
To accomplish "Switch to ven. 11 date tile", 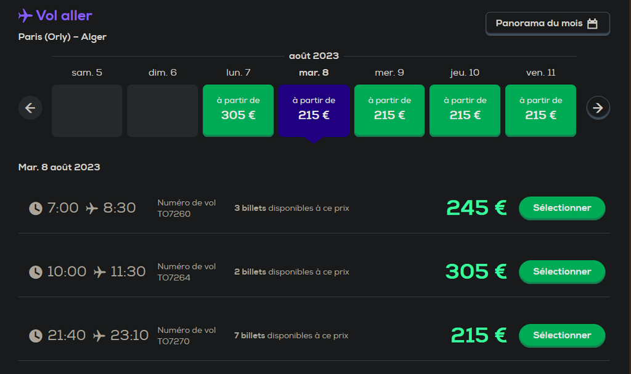I will (540, 110).
